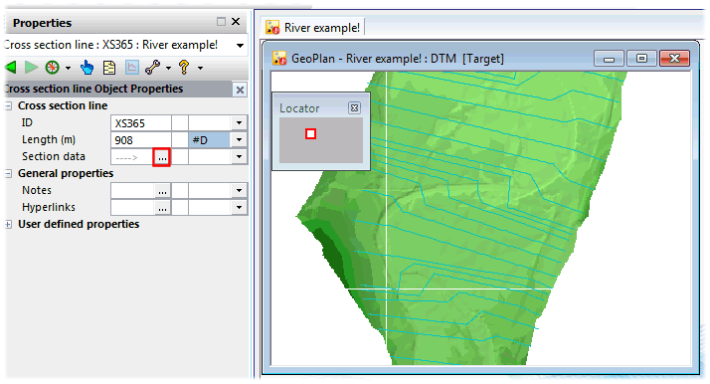Open the object selector dropdown XS365
Viewport: 710px width, 384px height.
point(240,46)
